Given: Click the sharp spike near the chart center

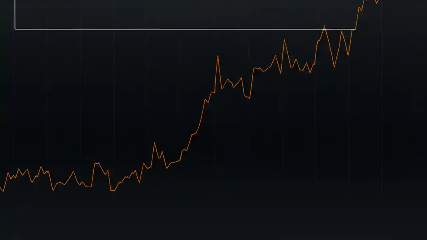Looking at the screenshot, I should click(x=218, y=55).
